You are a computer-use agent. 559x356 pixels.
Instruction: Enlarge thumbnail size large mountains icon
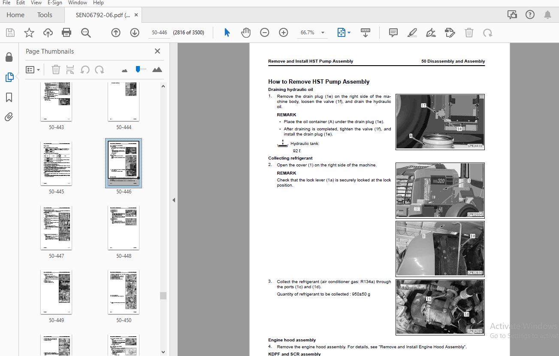coord(157,69)
